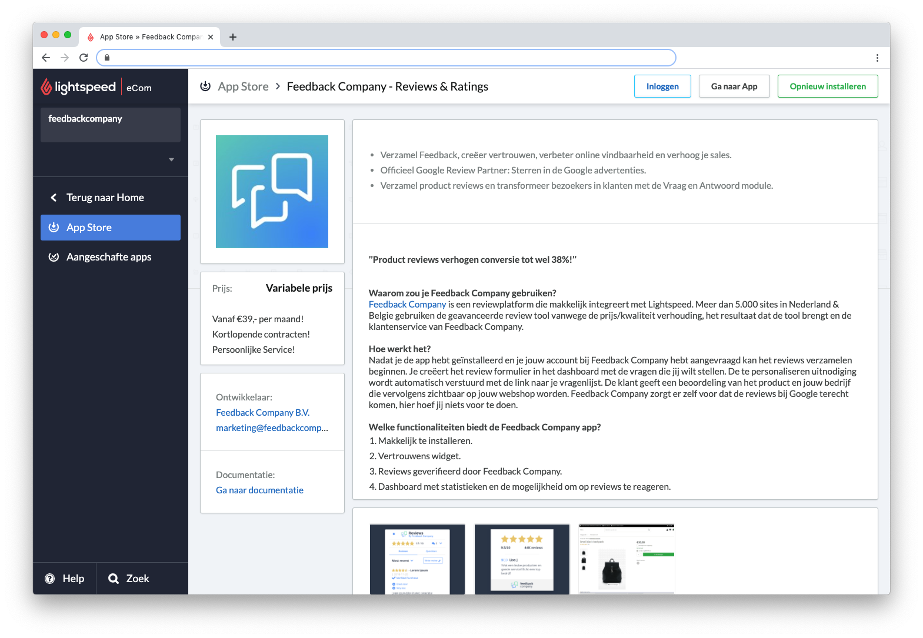The height and width of the screenshot is (638, 923).
Task: Open the feedbackcompany shop selector
Action: (111, 125)
